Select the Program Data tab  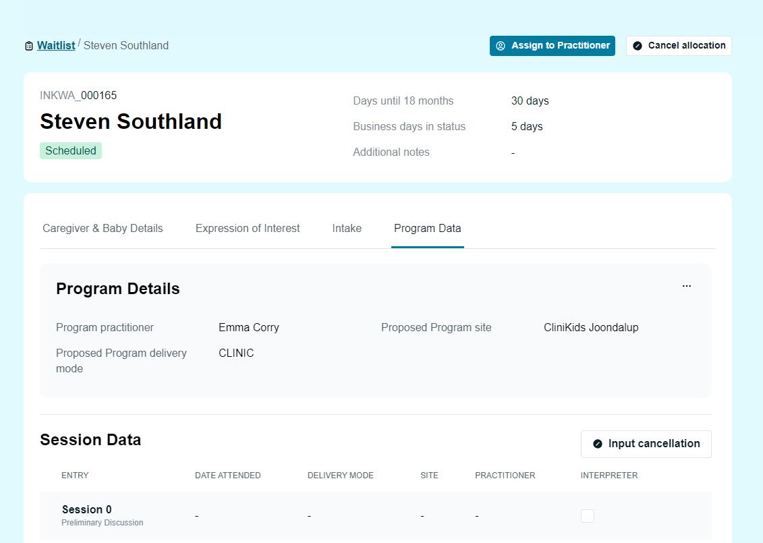(x=428, y=228)
